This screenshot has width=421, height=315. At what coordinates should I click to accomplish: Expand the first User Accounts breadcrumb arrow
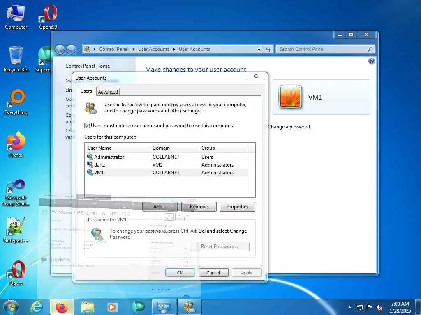tap(174, 49)
